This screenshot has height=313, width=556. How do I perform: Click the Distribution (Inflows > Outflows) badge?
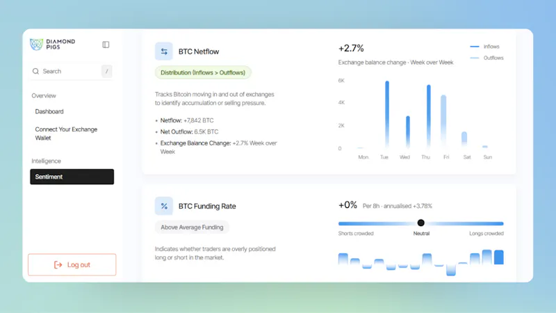[x=203, y=72]
